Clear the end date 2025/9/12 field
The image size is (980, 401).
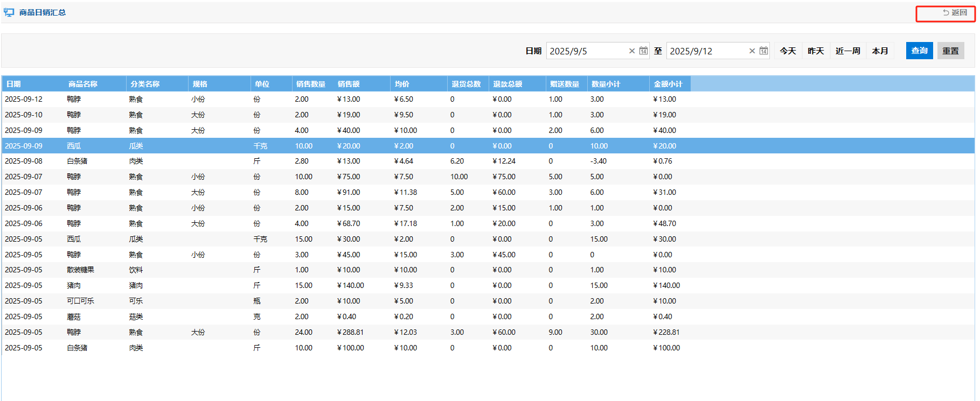pos(752,51)
